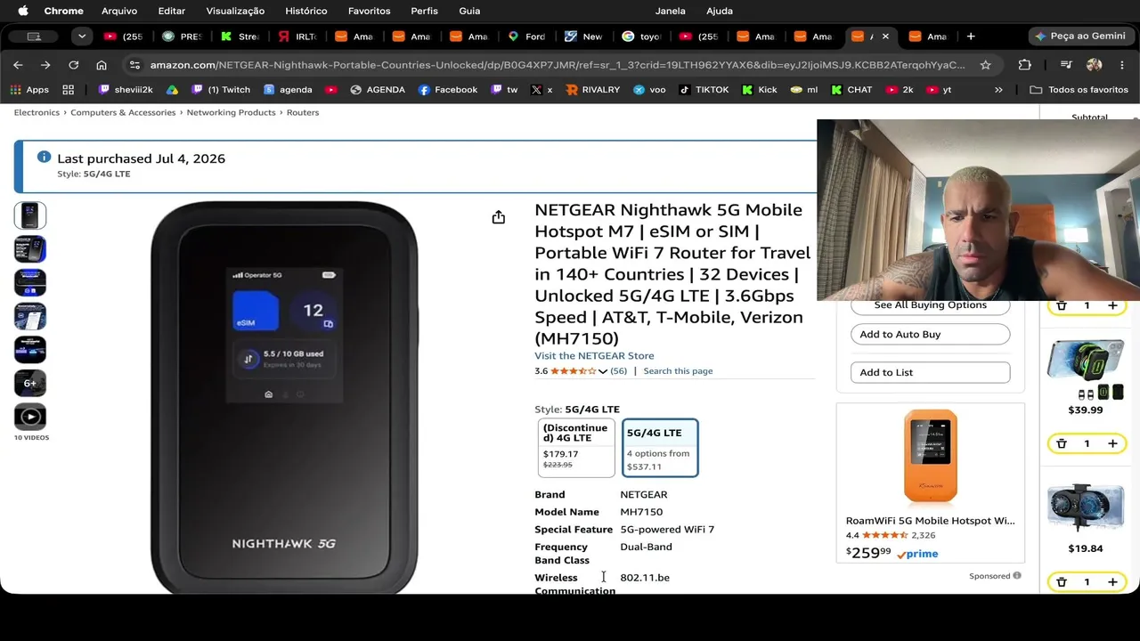Click the site info icon in address bar
This screenshot has height=641, width=1140.
(x=134, y=65)
